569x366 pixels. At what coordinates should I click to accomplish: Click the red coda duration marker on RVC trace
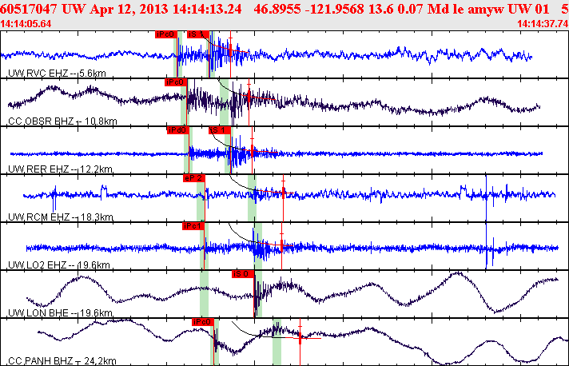tap(230, 50)
